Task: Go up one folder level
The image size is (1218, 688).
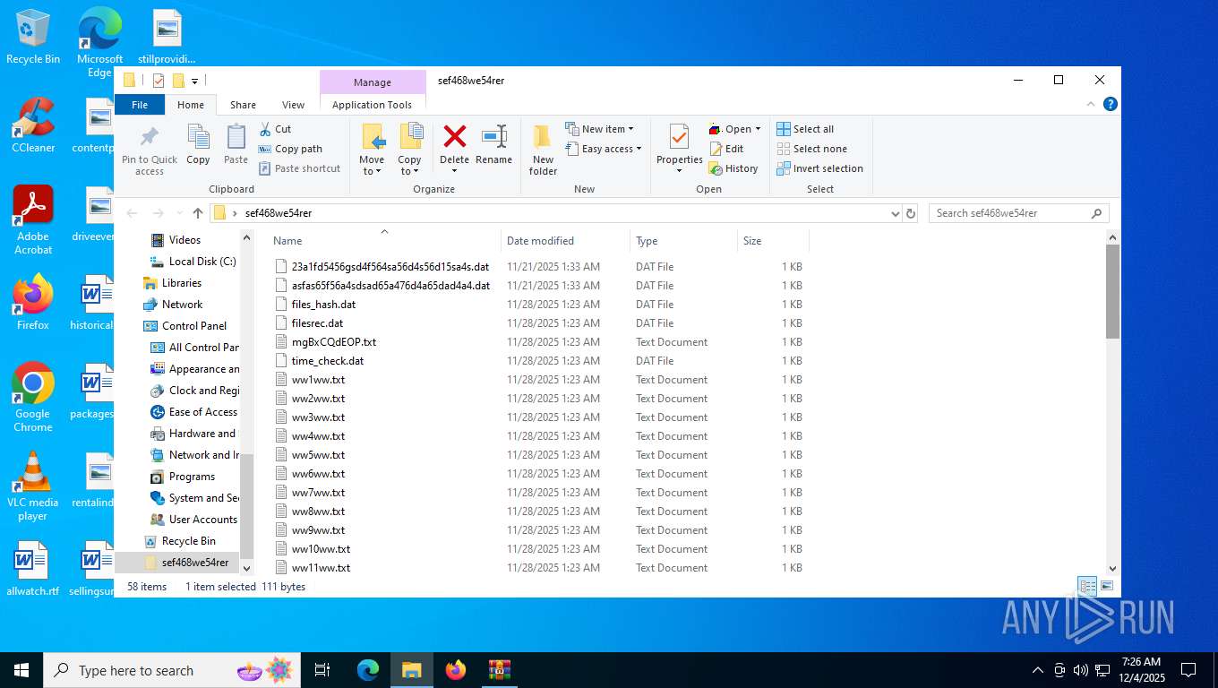Action: [198, 213]
